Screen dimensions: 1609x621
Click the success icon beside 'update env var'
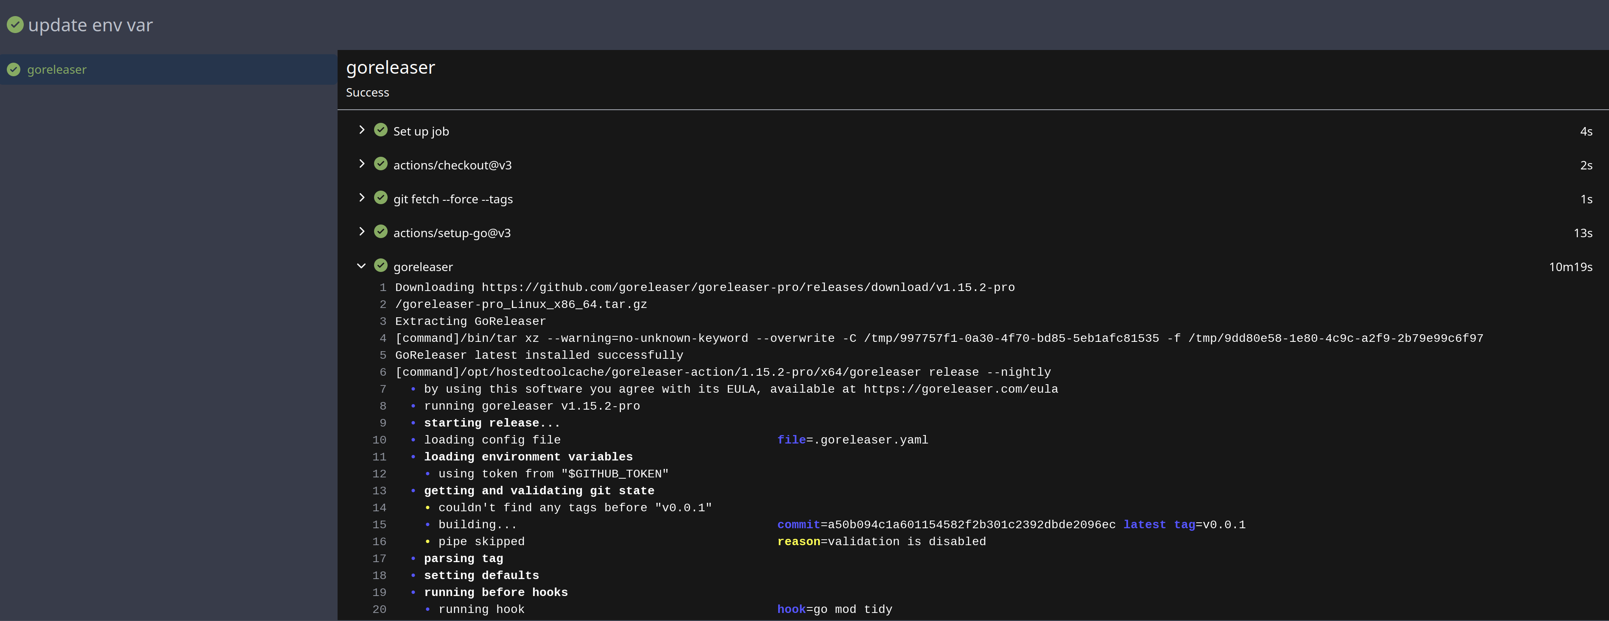(15, 25)
